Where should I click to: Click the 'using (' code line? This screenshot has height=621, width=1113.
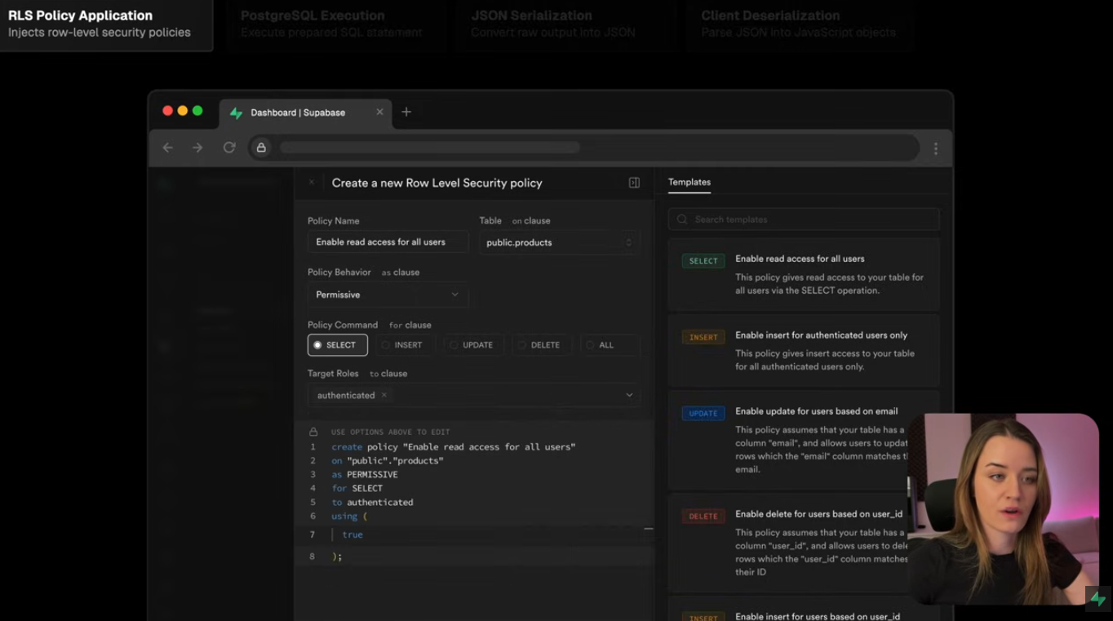click(349, 517)
